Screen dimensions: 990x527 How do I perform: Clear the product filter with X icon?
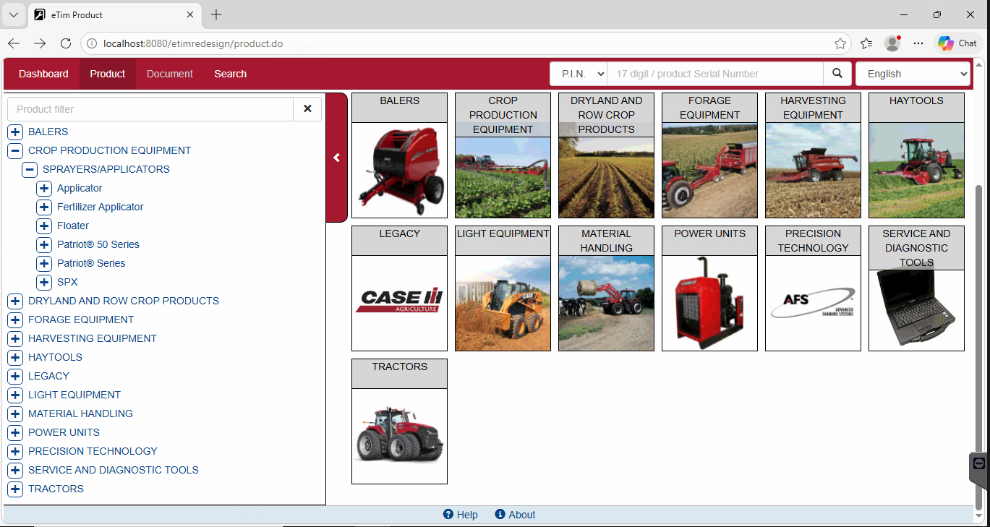point(307,109)
